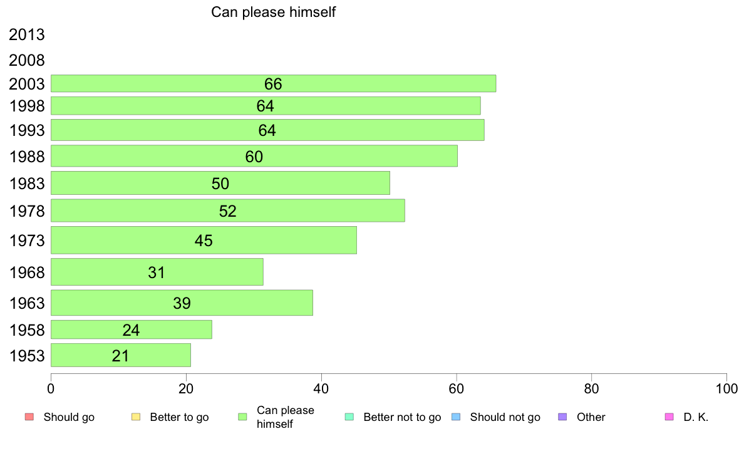Click the purple Other legend swatch
The image size is (744, 461).
pos(562,417)
